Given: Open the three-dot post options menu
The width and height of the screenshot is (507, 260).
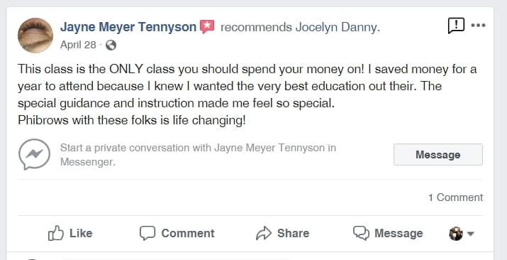Looking at the screenshot, I should [x=478, y=26].
